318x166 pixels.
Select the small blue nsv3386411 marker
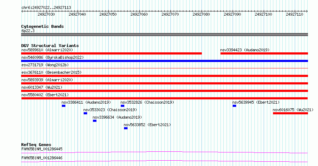tap(64, 106)
